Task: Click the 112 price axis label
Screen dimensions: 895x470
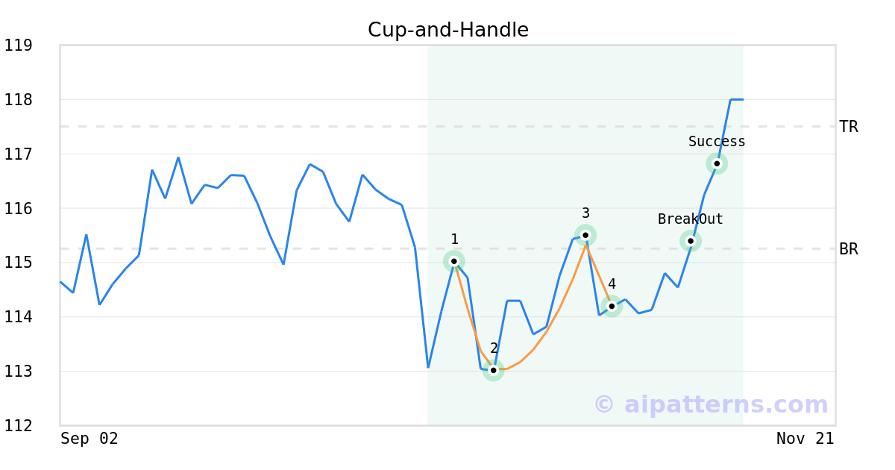Action: pyautogui.click(x=18, y=425)
